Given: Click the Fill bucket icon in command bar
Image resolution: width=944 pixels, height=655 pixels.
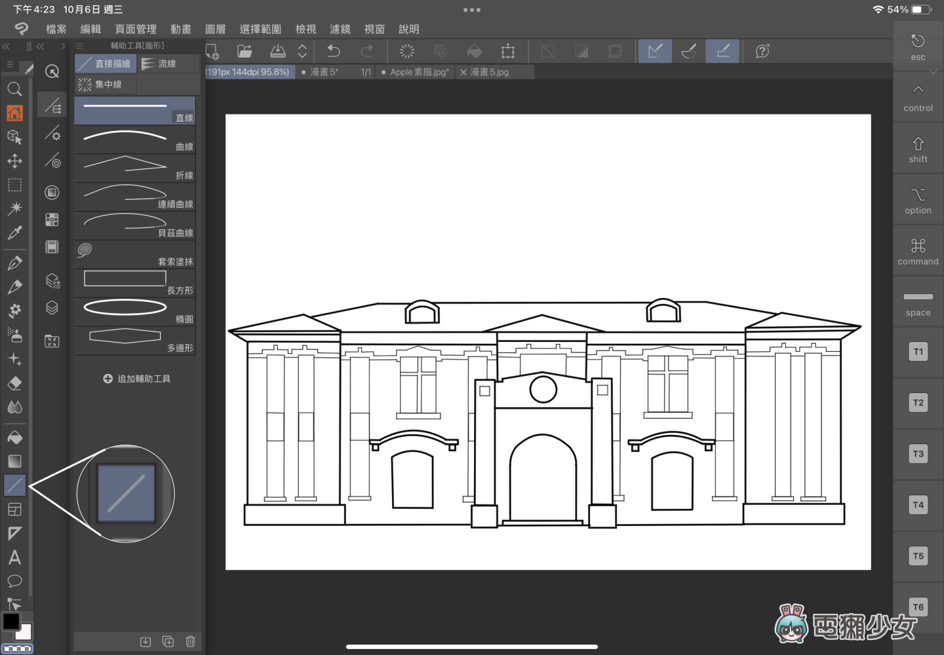Looking at the screenshot, I should (x=475, y=51).
